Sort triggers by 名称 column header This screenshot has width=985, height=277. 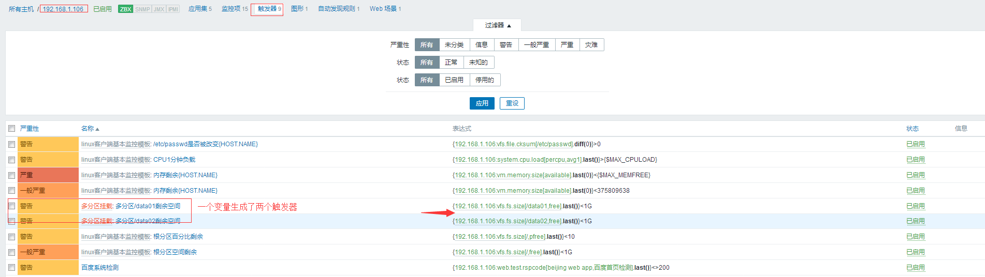point(88,129)
